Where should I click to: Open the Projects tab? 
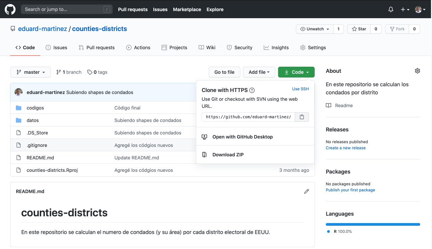pyautogui.click(x=174, y=48)
